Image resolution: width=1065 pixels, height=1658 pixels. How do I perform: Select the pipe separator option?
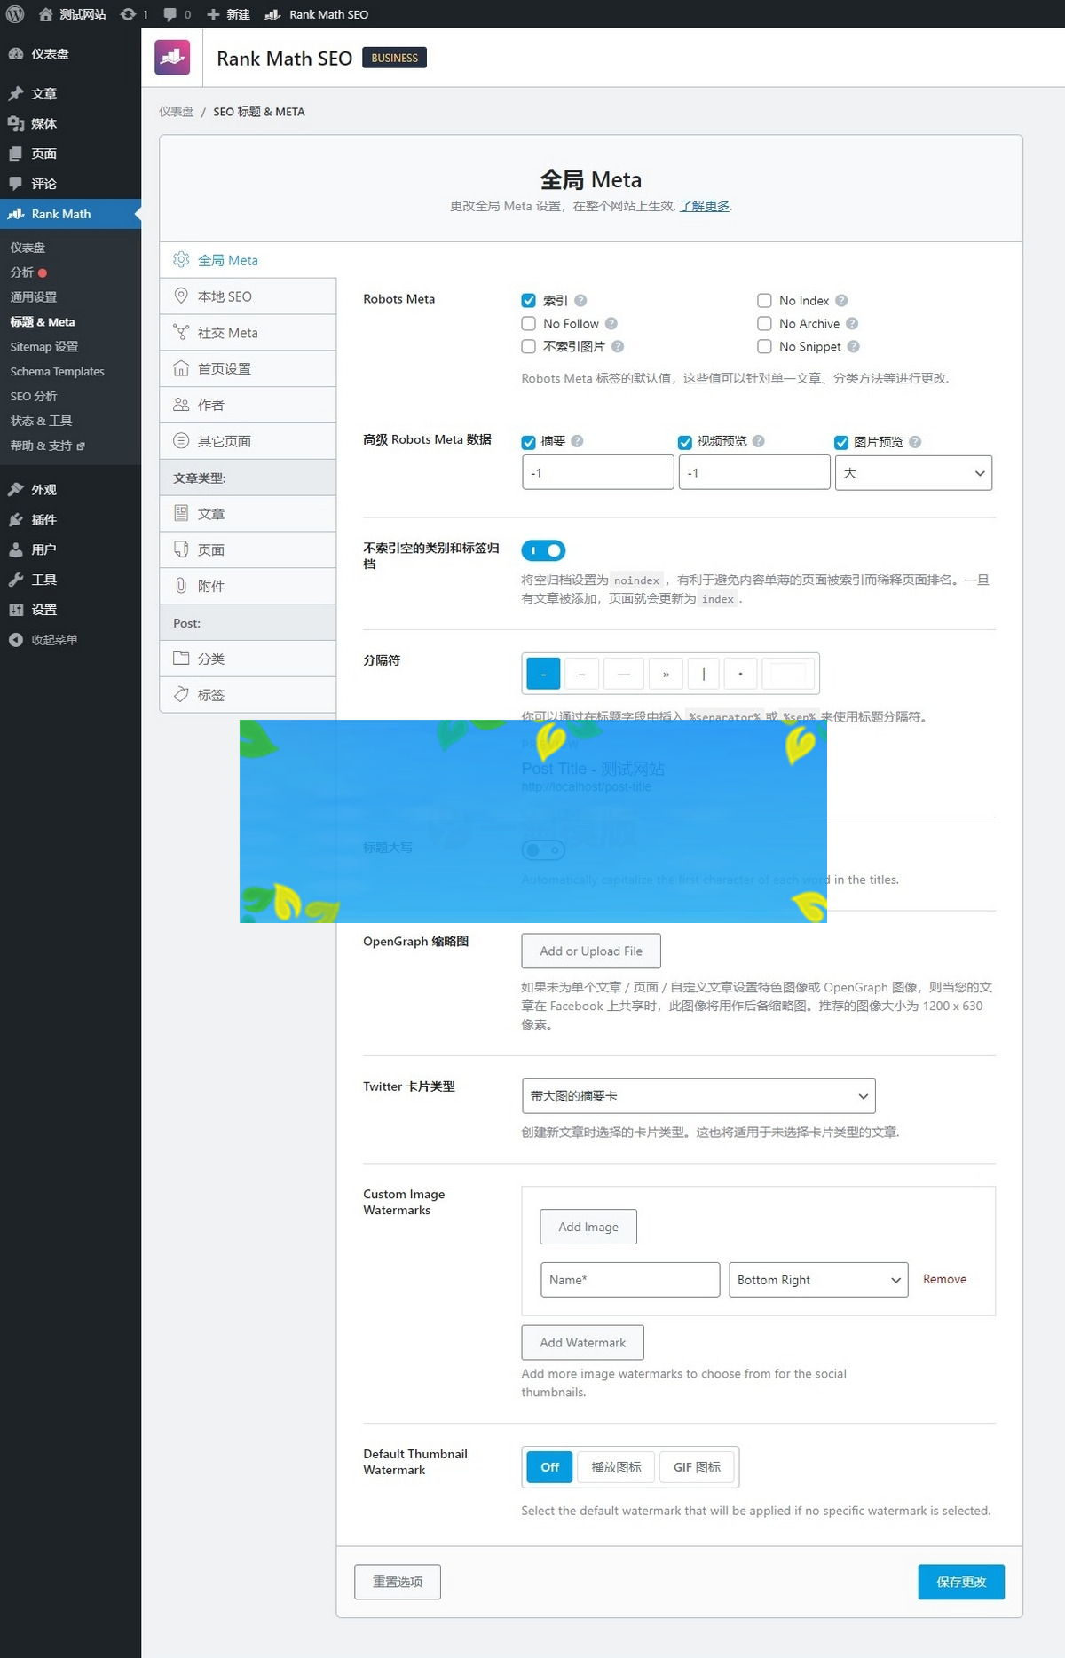click(x=704, y=674)
